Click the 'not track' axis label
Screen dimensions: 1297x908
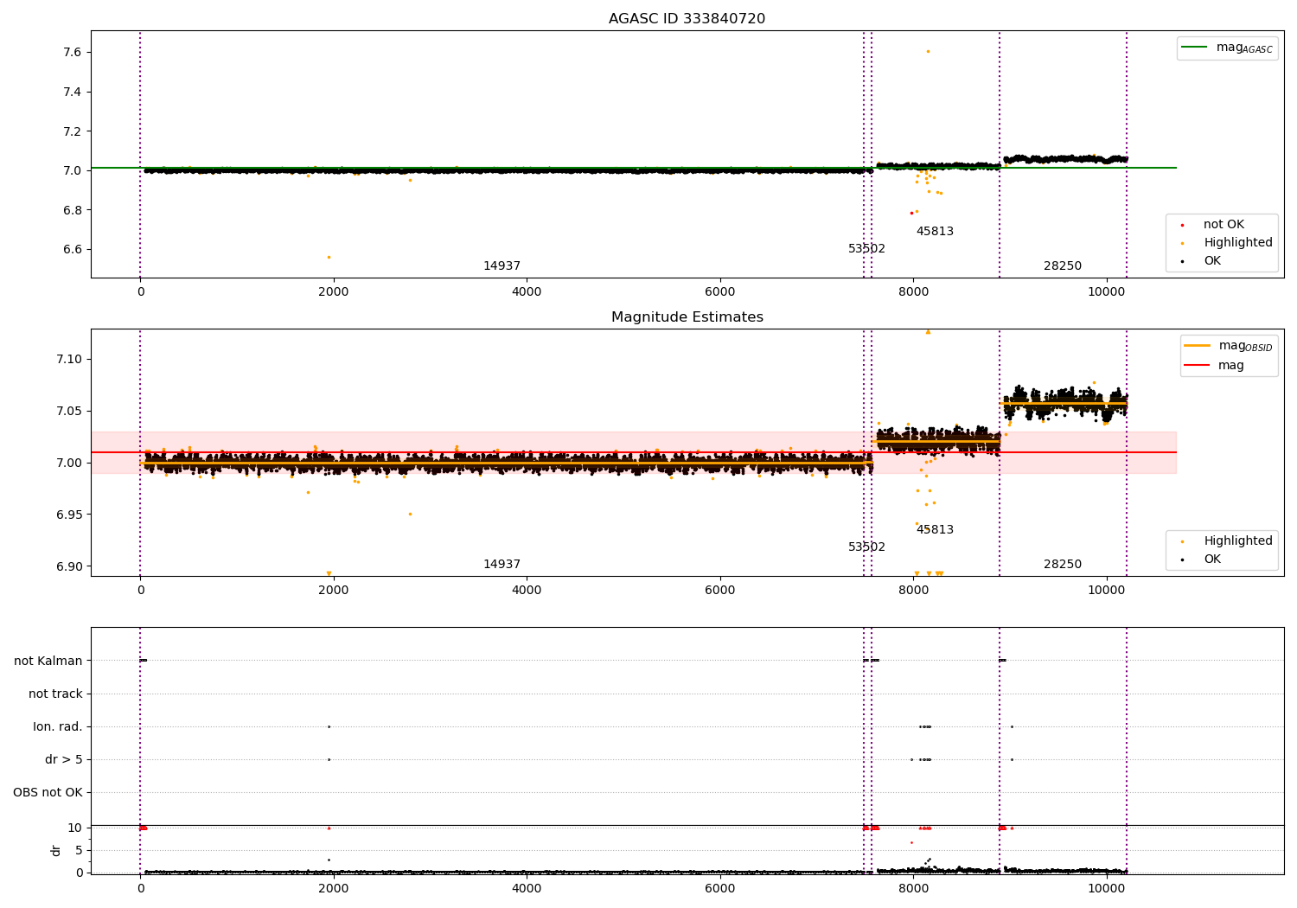(55, 694)
